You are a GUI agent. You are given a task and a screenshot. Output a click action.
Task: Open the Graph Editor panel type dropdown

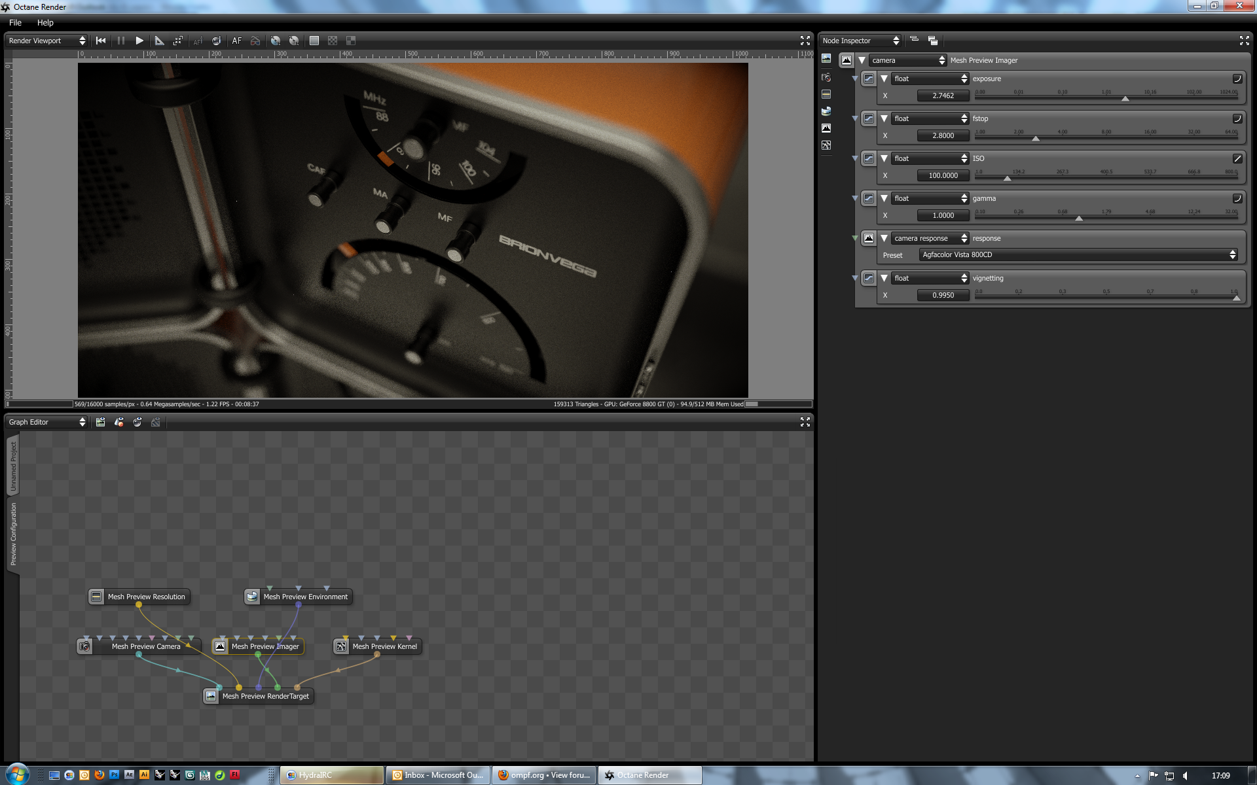pos(46,422)
